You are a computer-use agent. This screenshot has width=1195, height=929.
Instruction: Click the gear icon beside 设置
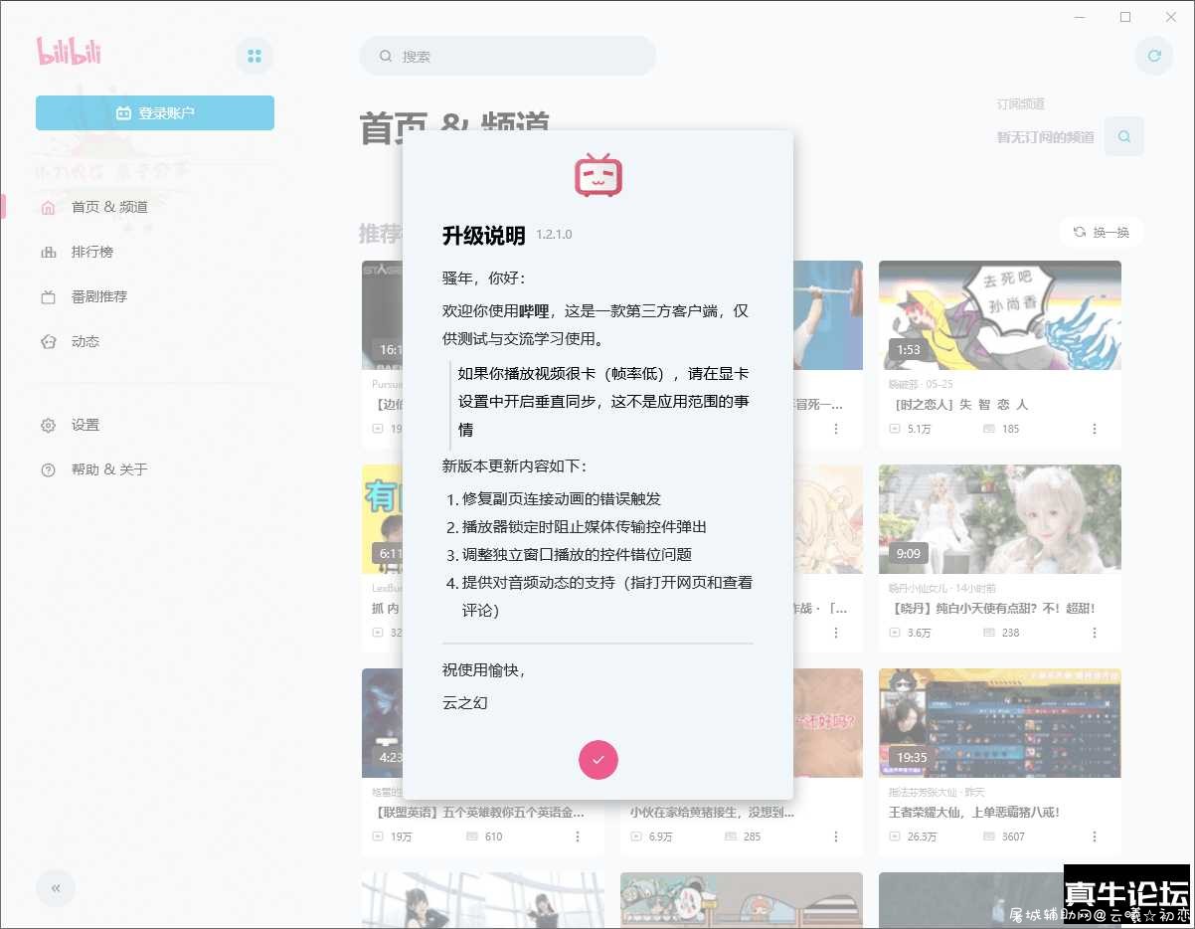pyautogui.click(x=48, y=425)
